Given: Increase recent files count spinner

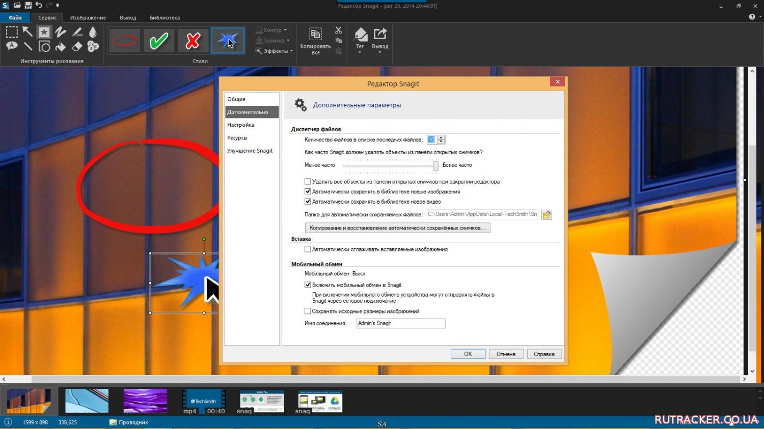Looking at the screenshot, I should click(441, 137).
